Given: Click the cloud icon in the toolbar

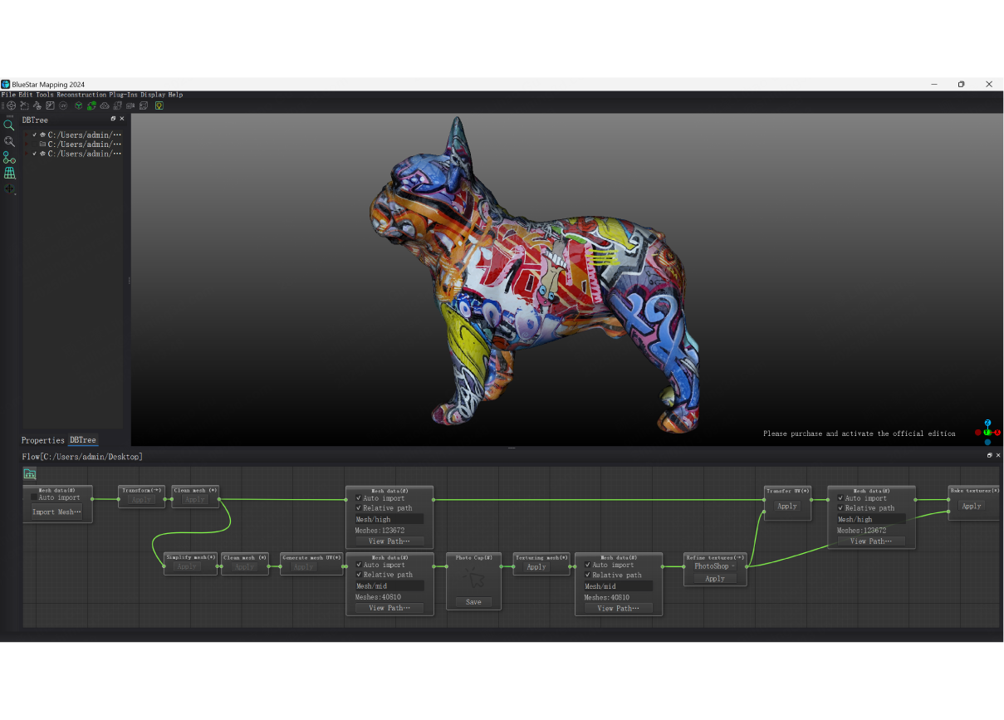Looking at the screenshot, I should click(x=104, y=105).
